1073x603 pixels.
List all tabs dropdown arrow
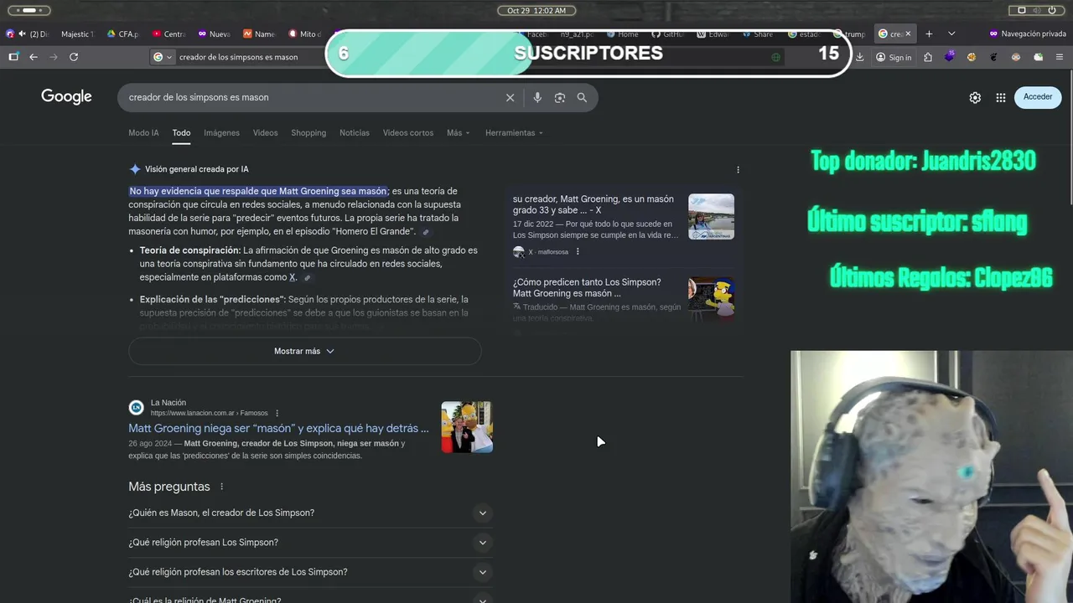[951, 33]
